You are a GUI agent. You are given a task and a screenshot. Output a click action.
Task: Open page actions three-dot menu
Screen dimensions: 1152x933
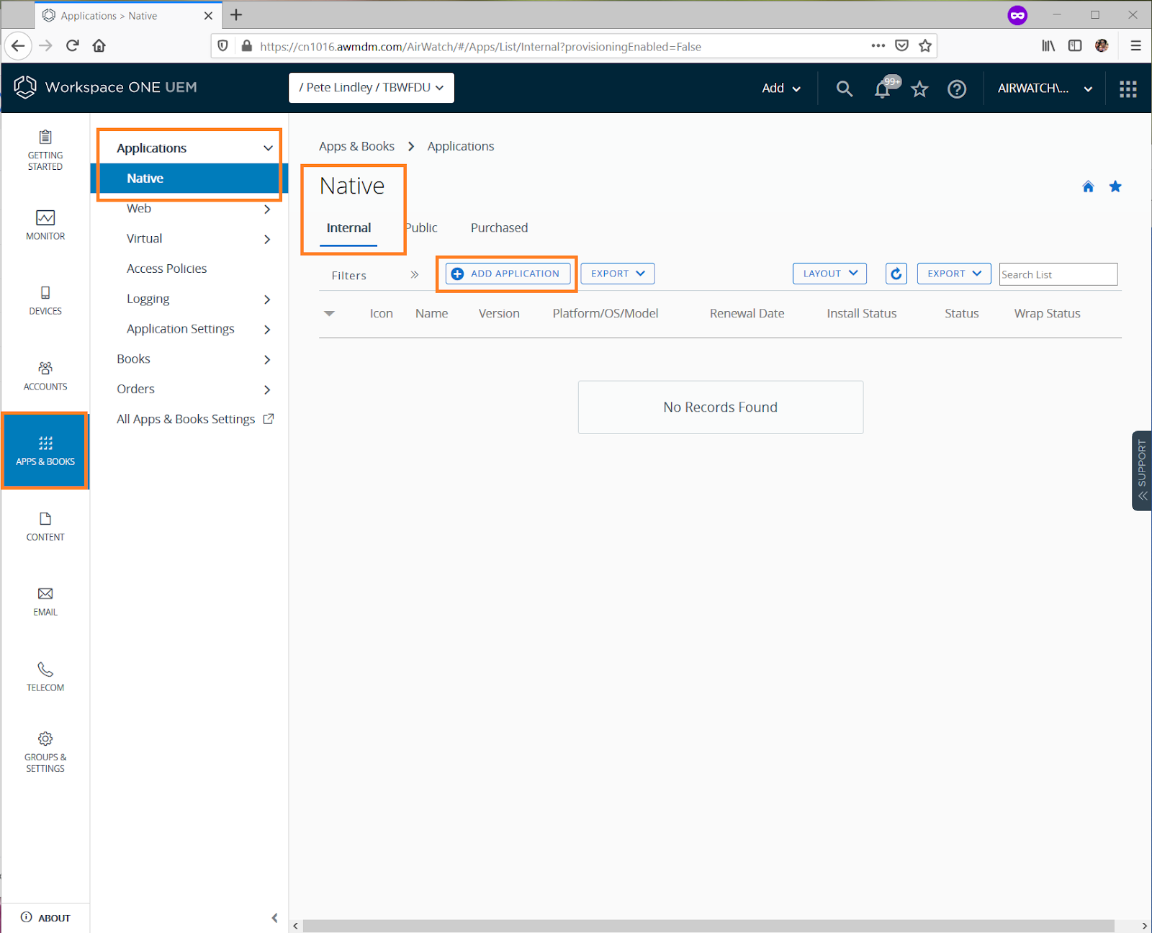878,46
